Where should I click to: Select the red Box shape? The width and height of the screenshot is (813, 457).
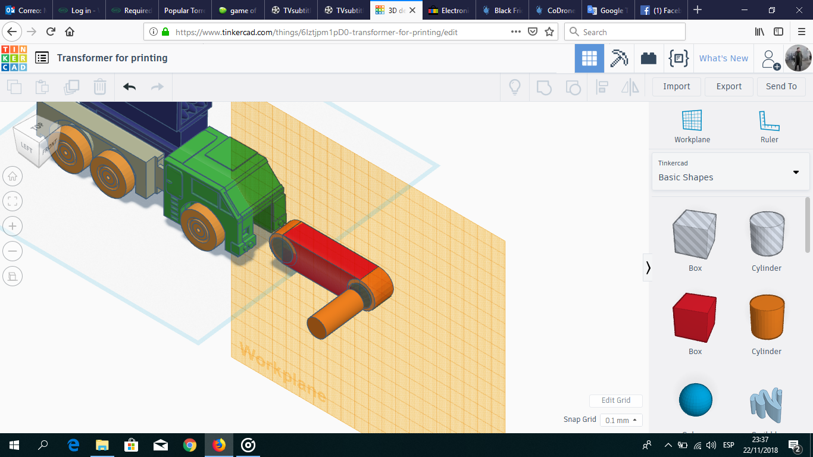(695, 317)
